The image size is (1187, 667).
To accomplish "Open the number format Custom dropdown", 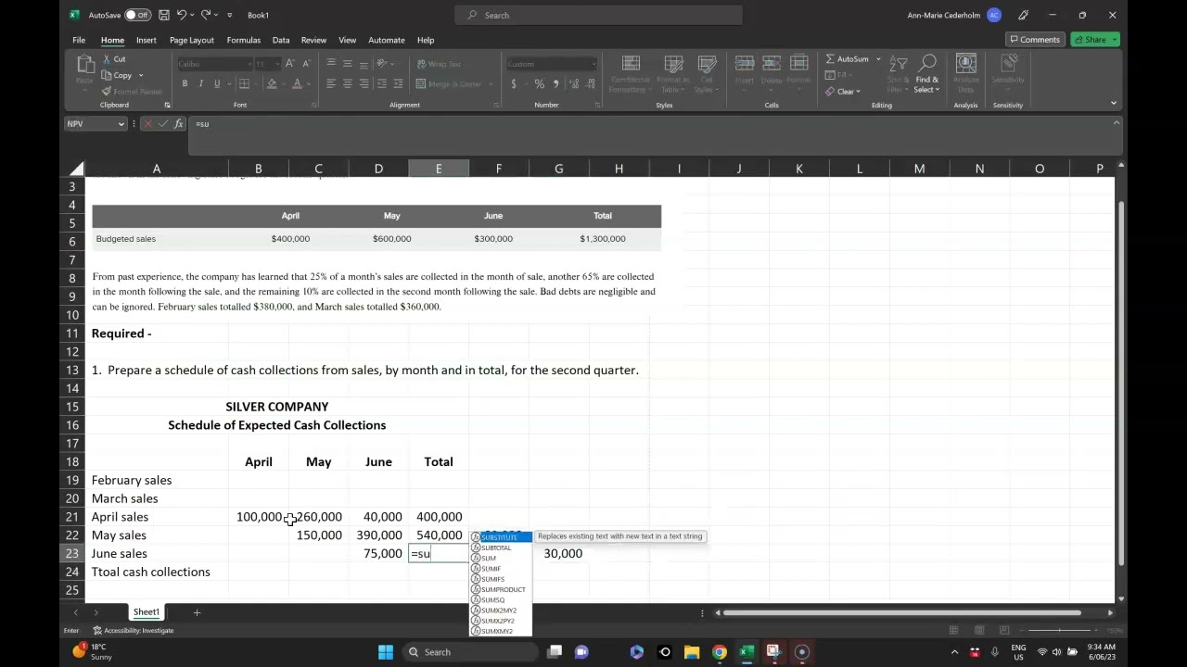I will (593, 64).
